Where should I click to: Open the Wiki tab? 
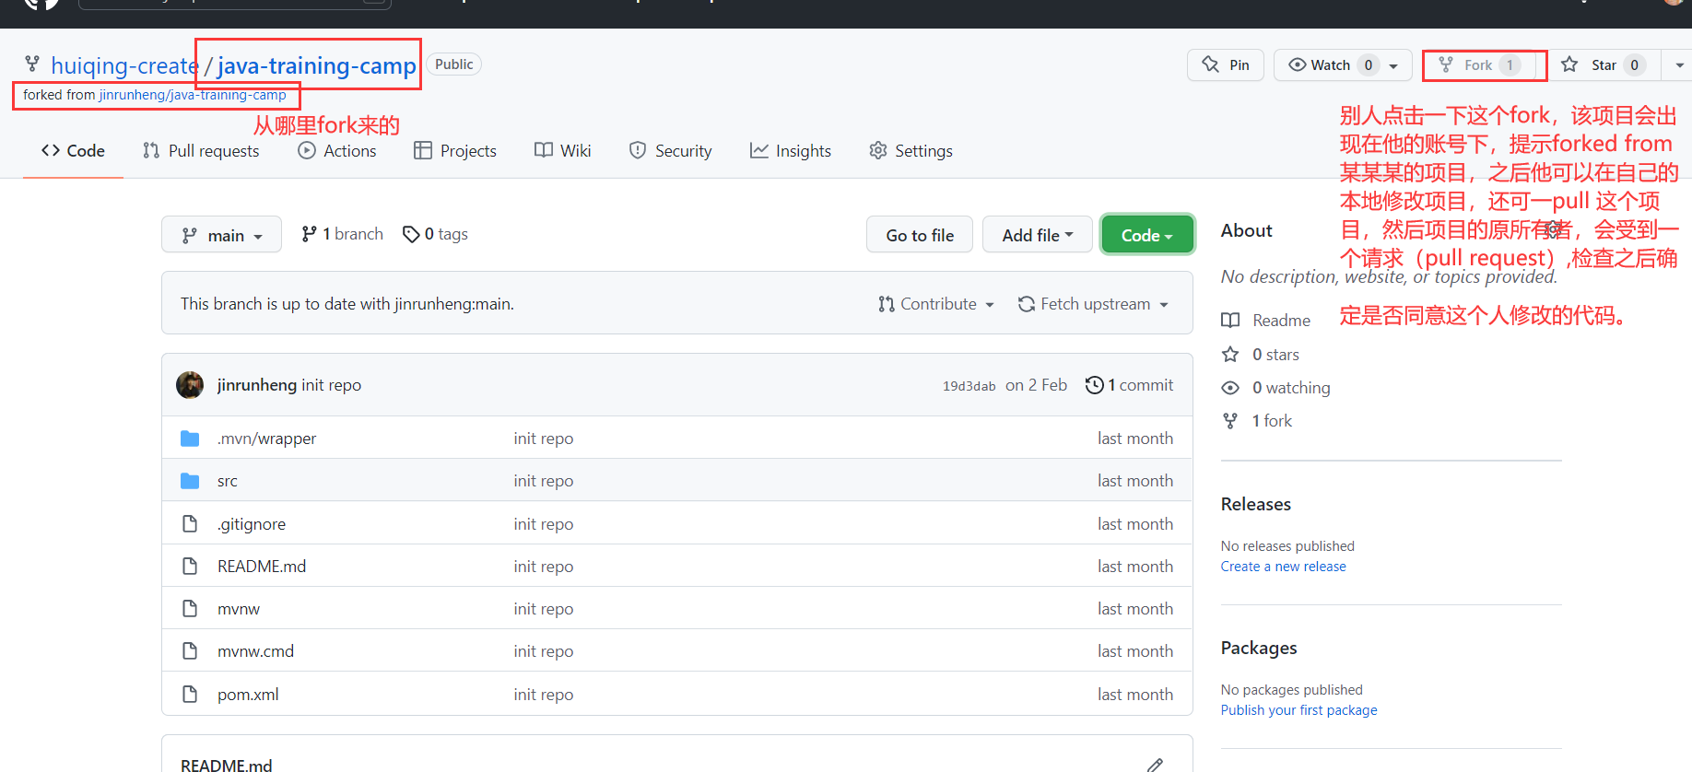[563, 151]
